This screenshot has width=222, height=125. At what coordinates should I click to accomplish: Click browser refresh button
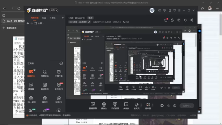click(19, 8)
